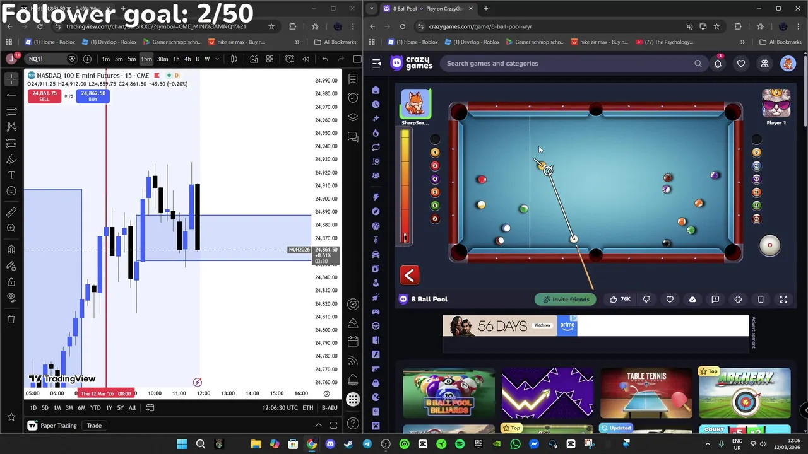
Task: Open alerts panel clock icon in sidebar
Action: coord(353,98)
